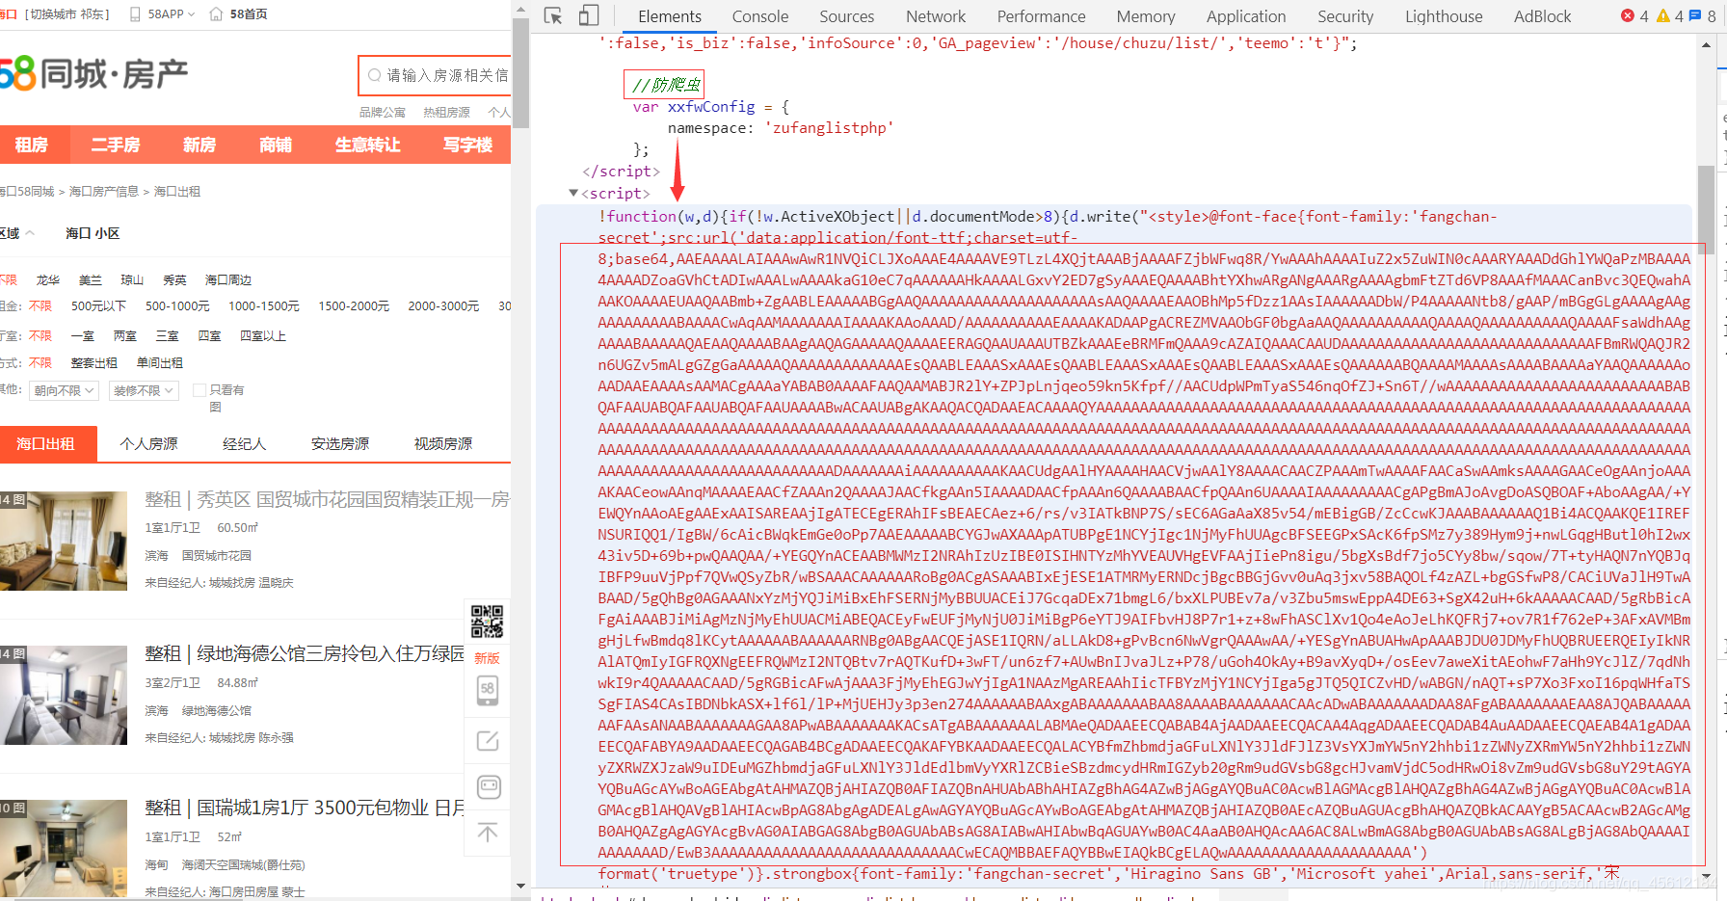Click the 二手房 navigation item

pos(116,145)
